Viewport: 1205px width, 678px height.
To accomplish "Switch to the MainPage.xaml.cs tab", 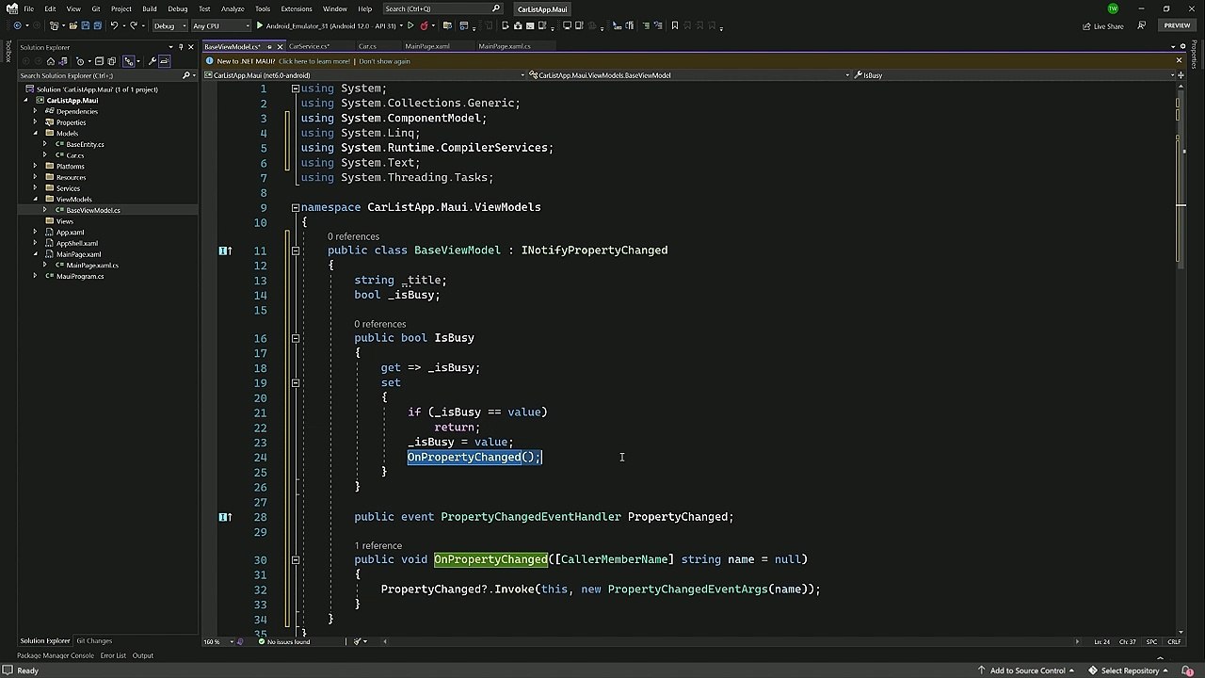I will point(504,46).
